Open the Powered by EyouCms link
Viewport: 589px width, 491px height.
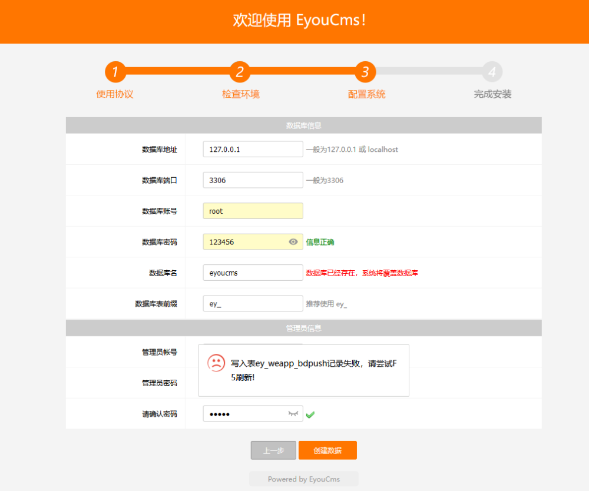(x=303, y=479)
